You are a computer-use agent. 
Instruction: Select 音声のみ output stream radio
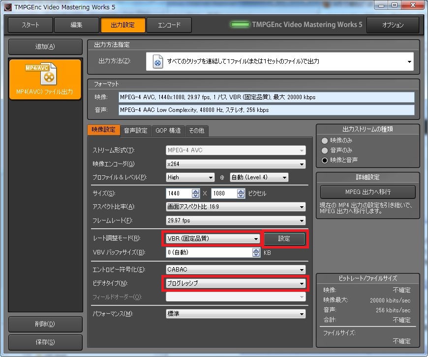coord(325,150)
